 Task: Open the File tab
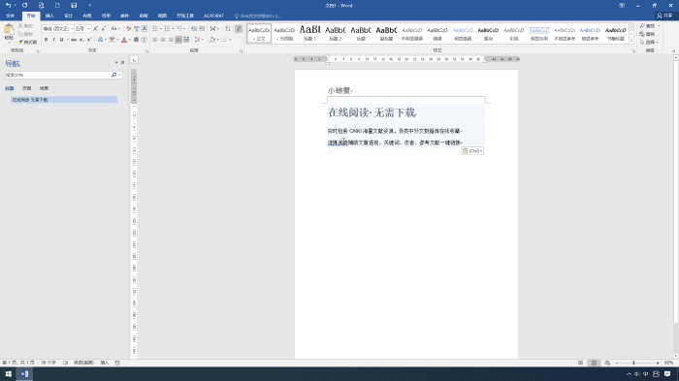click(10, 16)
